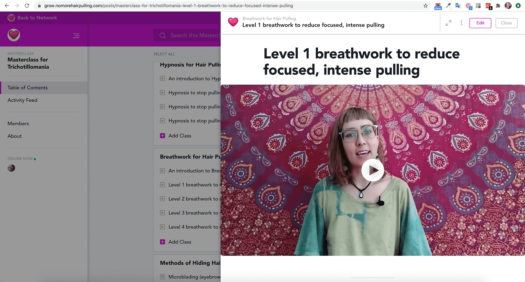Bookmark the page with the star icon

coord(425,6)
